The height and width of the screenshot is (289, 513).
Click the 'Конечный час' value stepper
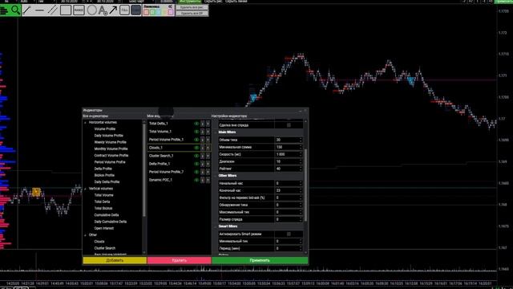click(x=301, y=190)
